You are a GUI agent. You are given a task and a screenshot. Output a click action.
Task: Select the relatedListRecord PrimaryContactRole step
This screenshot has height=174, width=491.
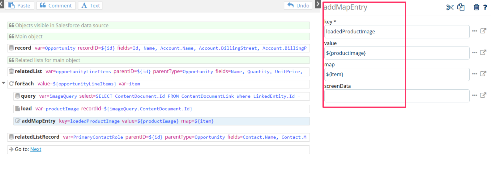[158, 137]
